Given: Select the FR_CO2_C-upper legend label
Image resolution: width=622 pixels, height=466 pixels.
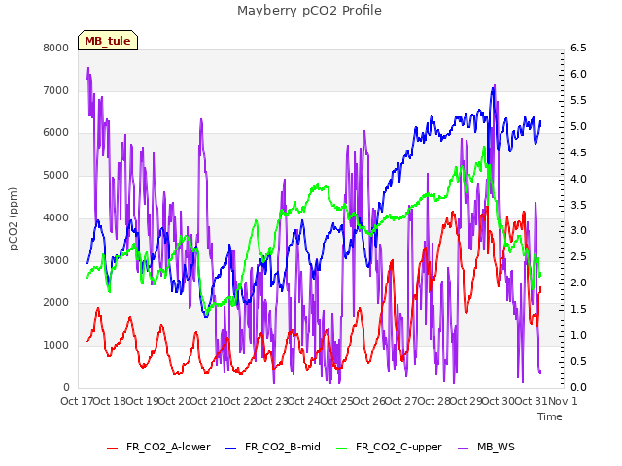Looking at the screenshot, I should tap(398, 447).
